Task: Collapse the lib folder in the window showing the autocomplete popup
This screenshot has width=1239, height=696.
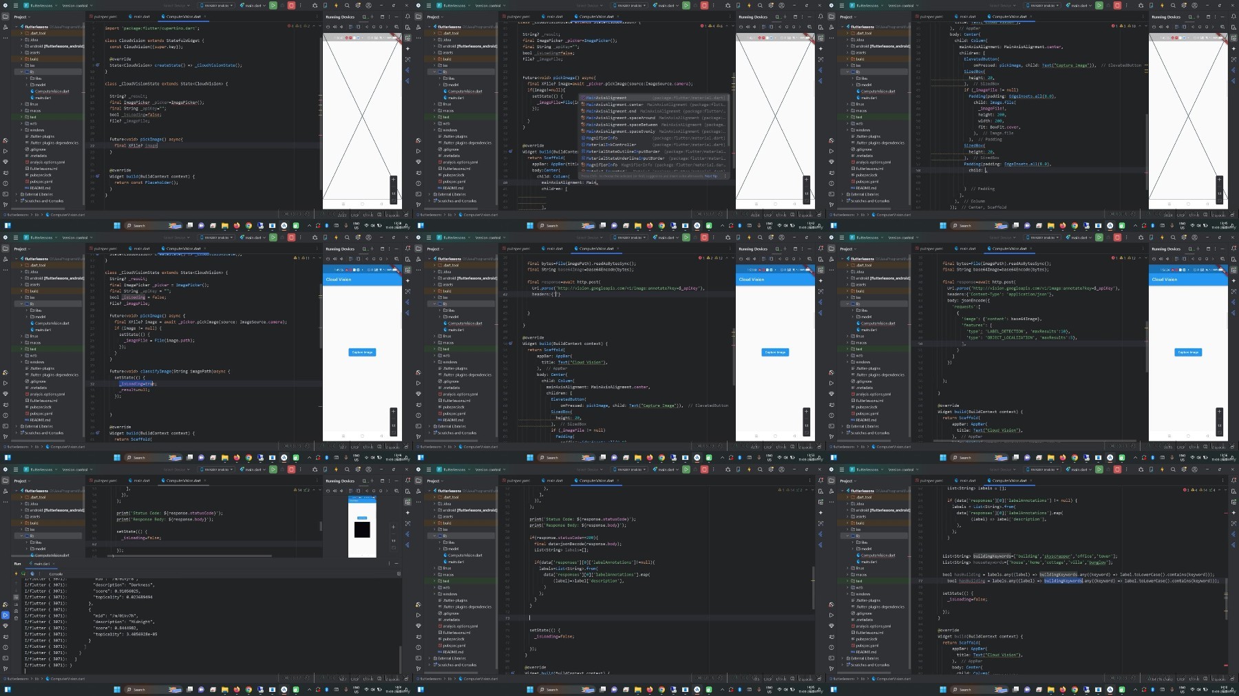Action: [434, 72]
